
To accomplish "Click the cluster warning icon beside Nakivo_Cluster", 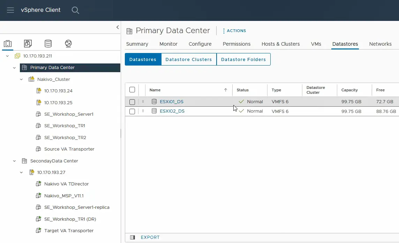I will 31,79.
